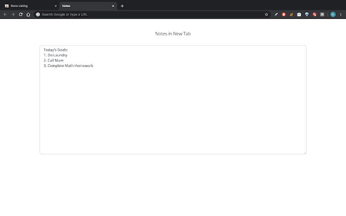346x216 pixels.
Task: Go back using the navigation arrow
Action: pyautogui.click(x=5, y=14)
